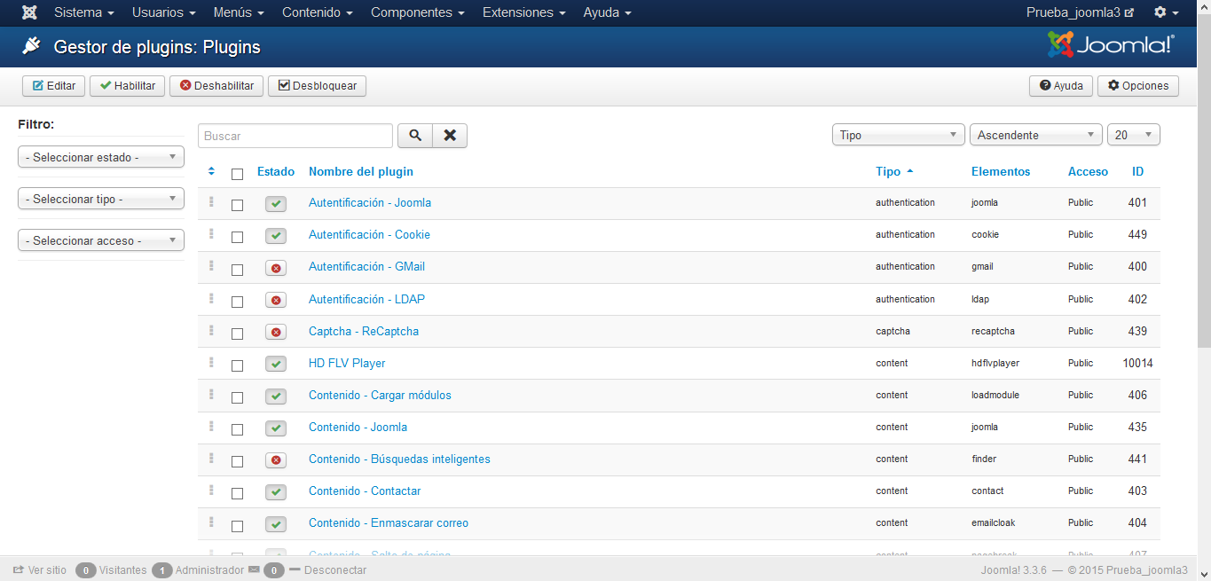Clear the search with the X button
The width and height of the screenshot is (1211, 581).
[450, 136]
